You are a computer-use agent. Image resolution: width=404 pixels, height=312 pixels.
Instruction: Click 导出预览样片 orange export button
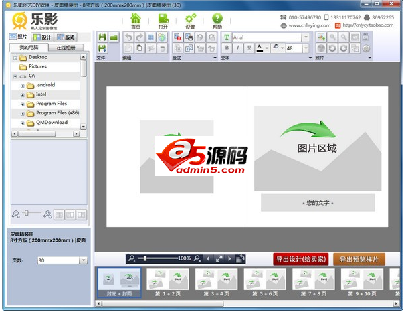(359, 259)
